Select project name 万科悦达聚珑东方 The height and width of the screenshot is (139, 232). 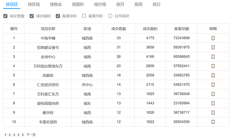(x=48, y=66)
